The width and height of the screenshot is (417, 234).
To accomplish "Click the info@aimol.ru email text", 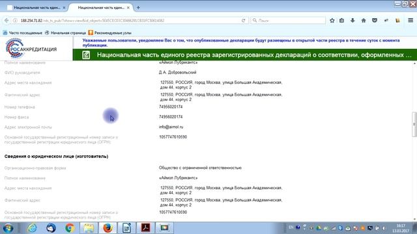I will point(171,127).
